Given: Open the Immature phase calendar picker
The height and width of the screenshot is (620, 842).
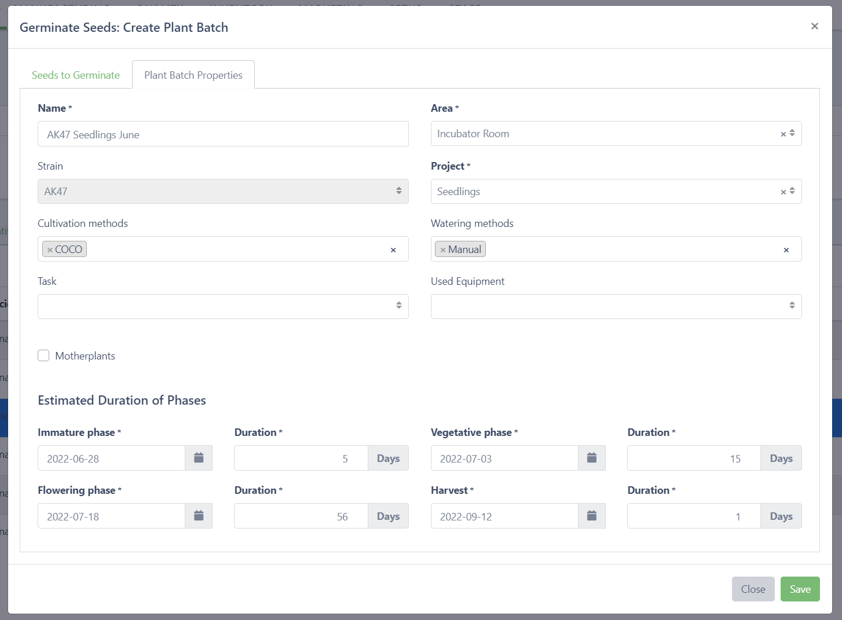Looking at the screenshot, I should coord(199,458).
